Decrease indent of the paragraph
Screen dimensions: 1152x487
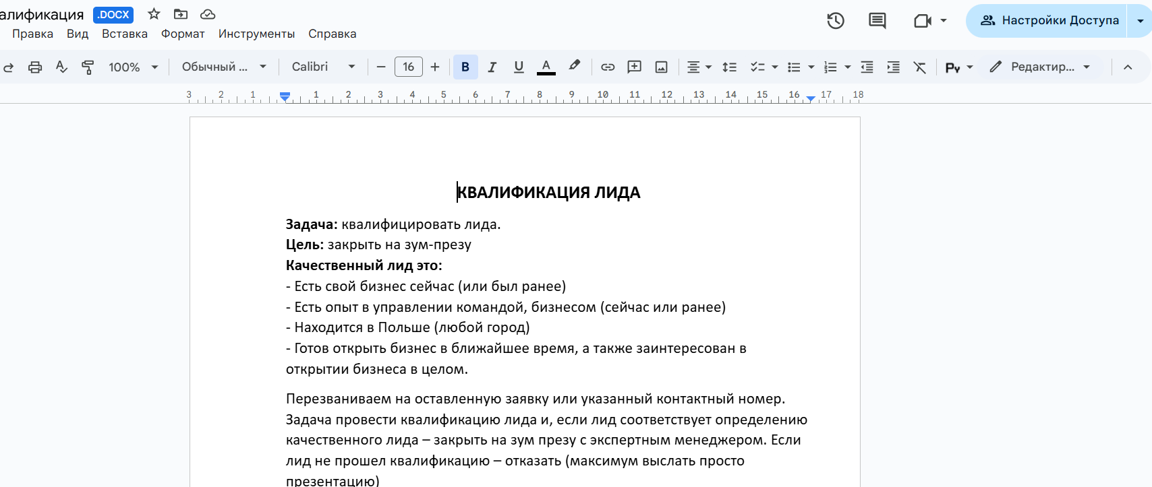pos(867,67)
